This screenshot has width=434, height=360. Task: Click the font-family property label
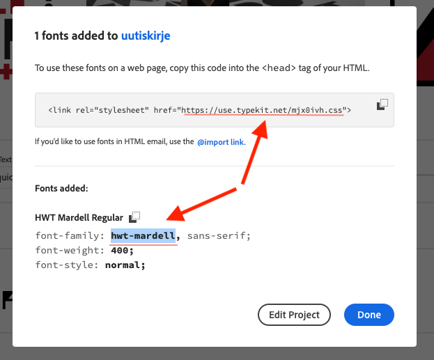(x=70, y=236)
